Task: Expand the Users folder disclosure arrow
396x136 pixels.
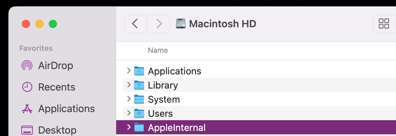Action: 129,113
